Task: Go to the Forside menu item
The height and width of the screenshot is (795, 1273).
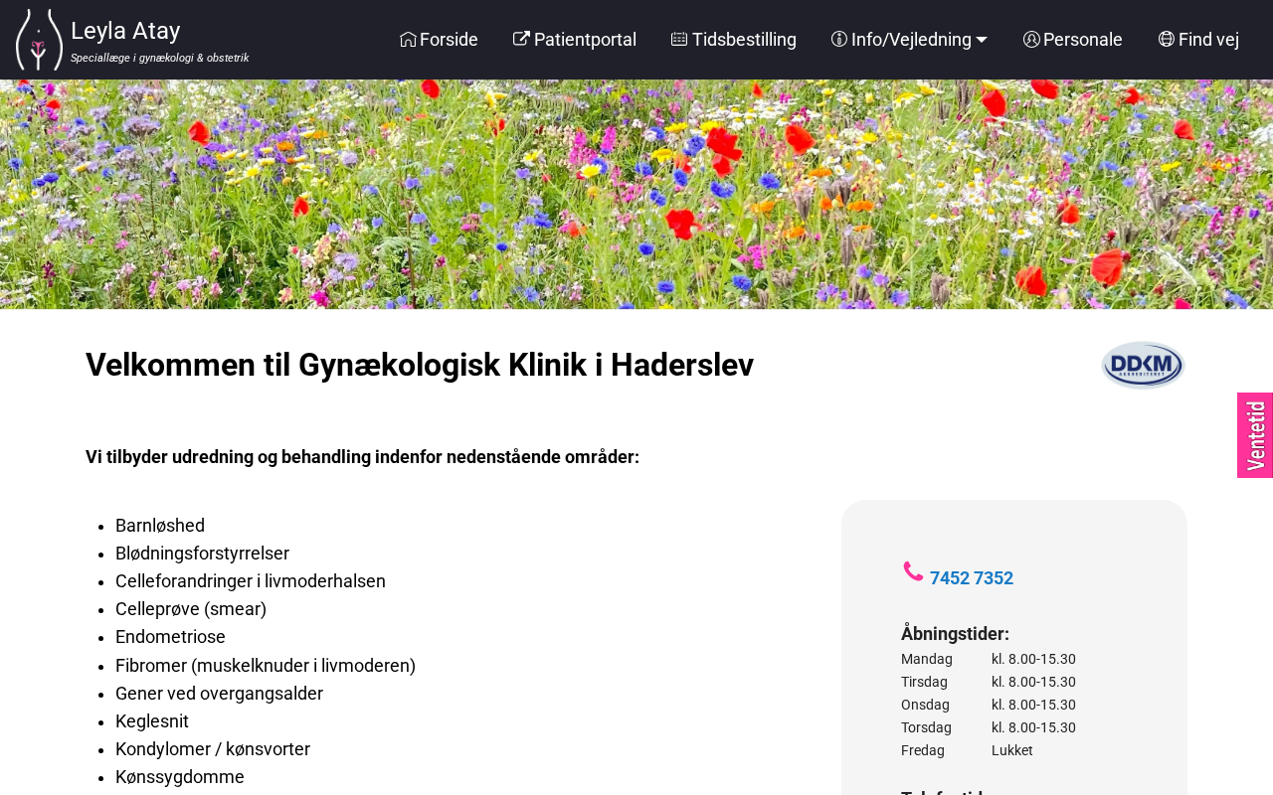Action: pos(449,40)
